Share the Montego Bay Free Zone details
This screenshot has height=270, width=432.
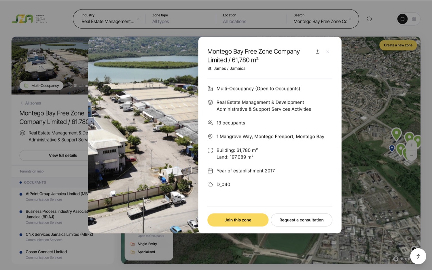(x=317, y=52)
